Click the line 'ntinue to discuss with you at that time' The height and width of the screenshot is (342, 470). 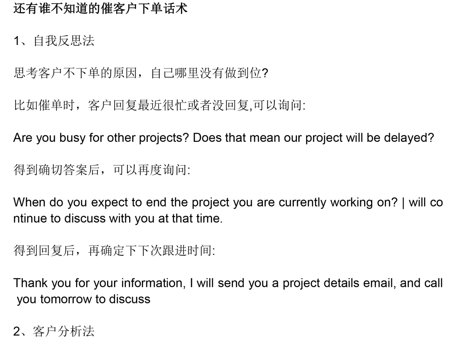tap(118, 218)
